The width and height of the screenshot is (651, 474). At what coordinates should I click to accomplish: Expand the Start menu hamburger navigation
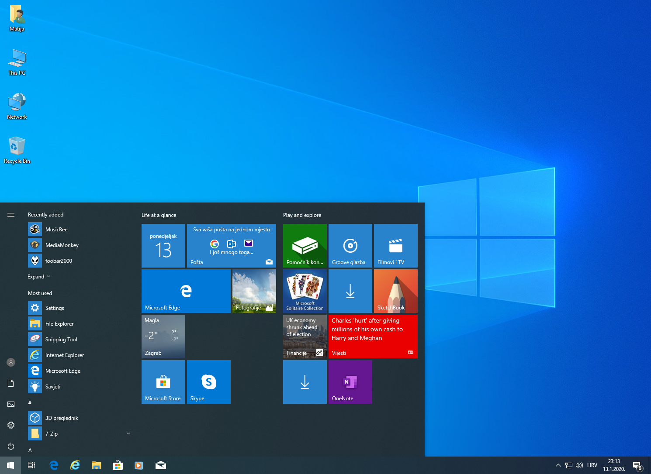coord(11,215)
